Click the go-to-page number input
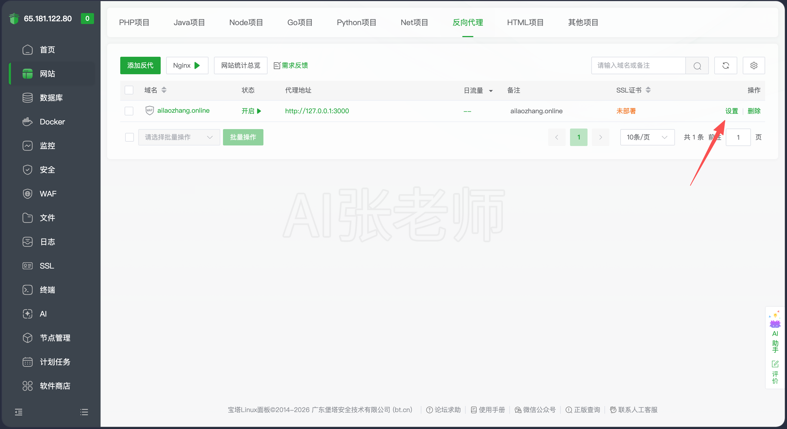Image resolution: width=787 pixels, height=429 pixels. click(x=738, y=137)
